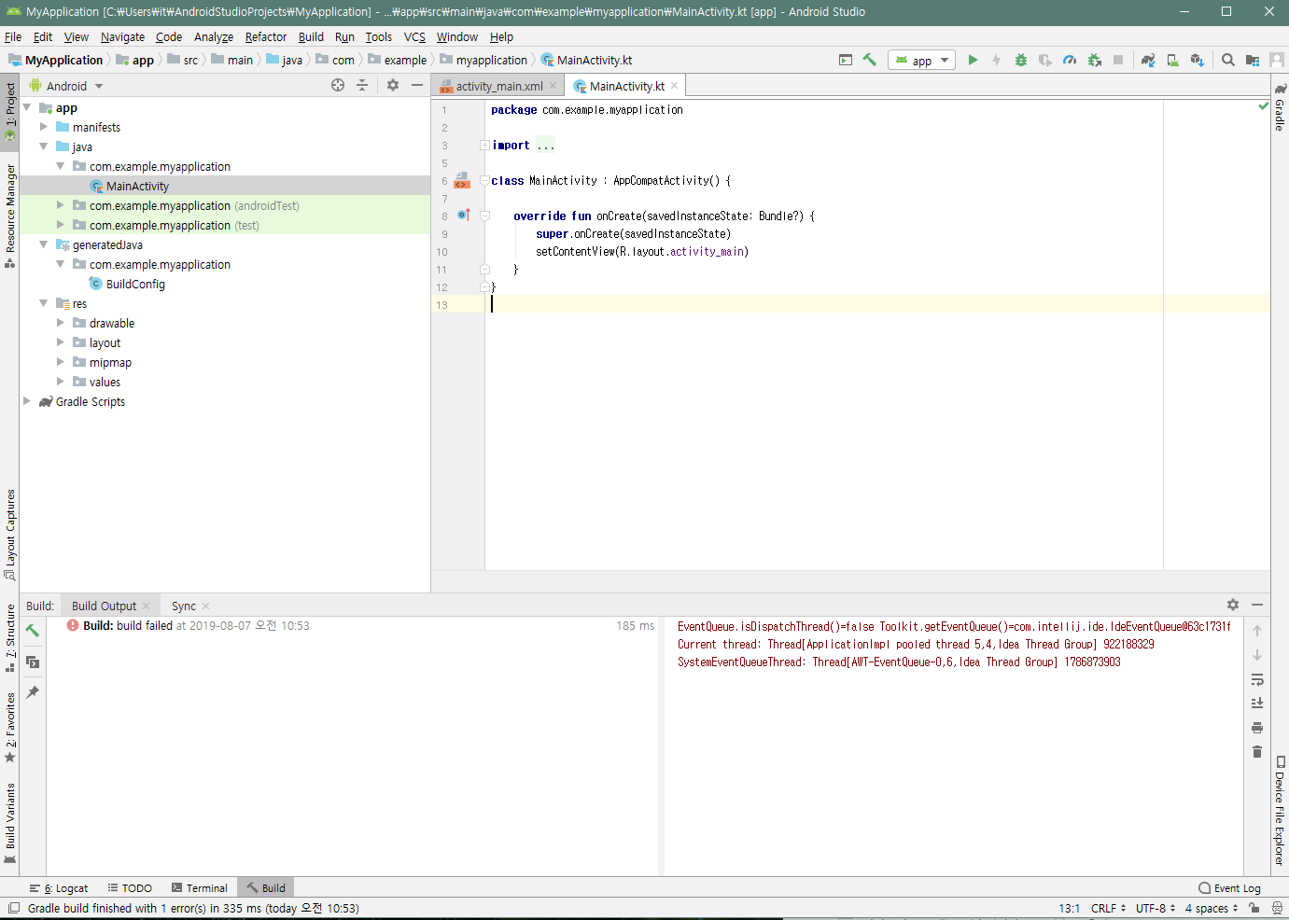Viewport: 1289px width, 920px height.
Task: Open CRLF line separator dropdown
Action: point(1108,908)
